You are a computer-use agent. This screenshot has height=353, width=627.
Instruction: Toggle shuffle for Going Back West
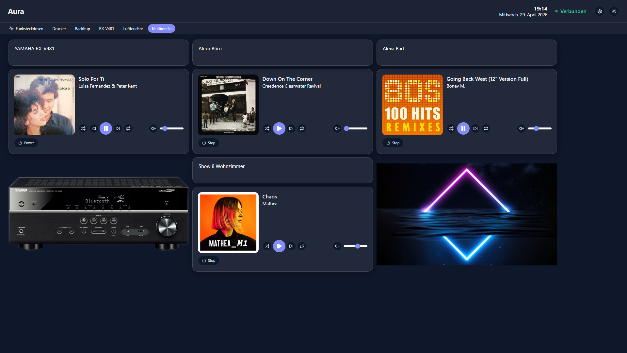coord(451,128)
